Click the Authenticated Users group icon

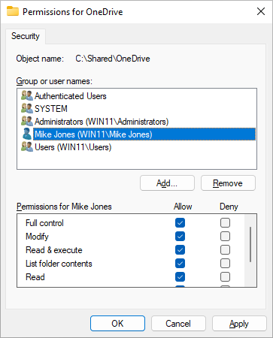(27, 95)
